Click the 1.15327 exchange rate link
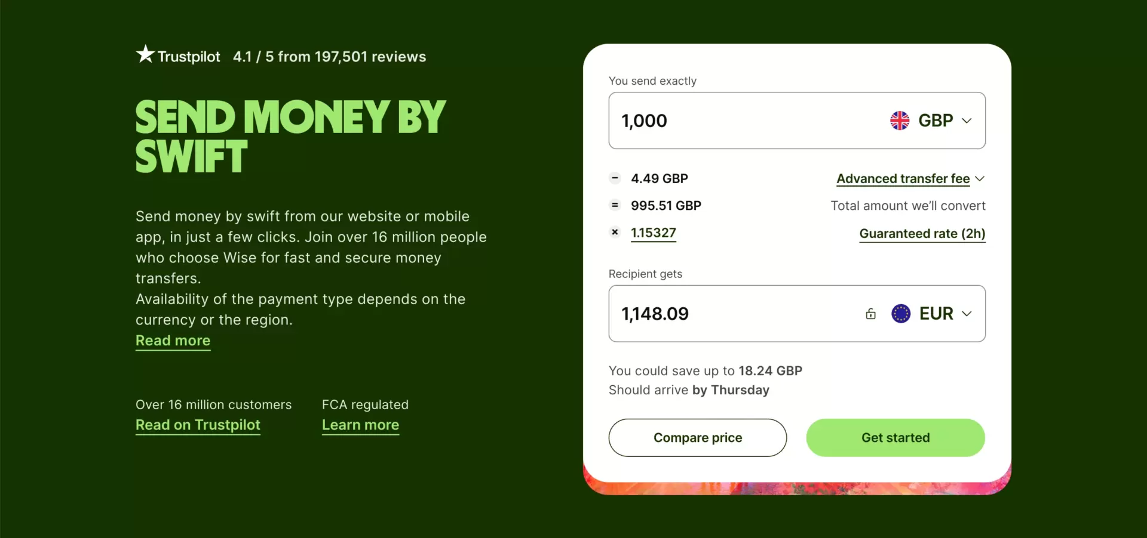 point(654,233)
